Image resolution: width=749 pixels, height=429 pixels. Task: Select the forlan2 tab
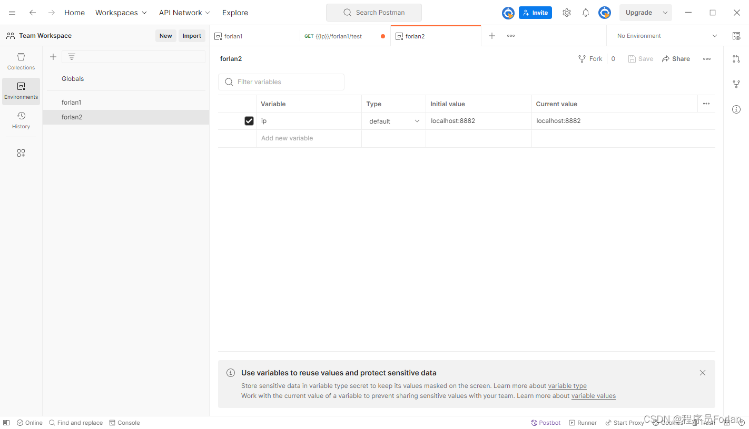coord(436,36)
